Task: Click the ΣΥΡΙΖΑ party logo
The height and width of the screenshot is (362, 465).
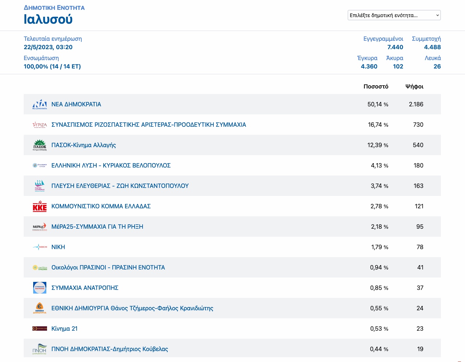Action: [x=40, y=125]
